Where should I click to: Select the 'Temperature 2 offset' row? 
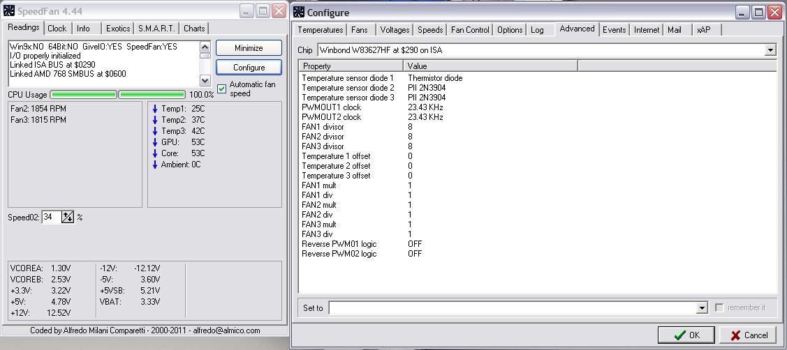point(537,166)
